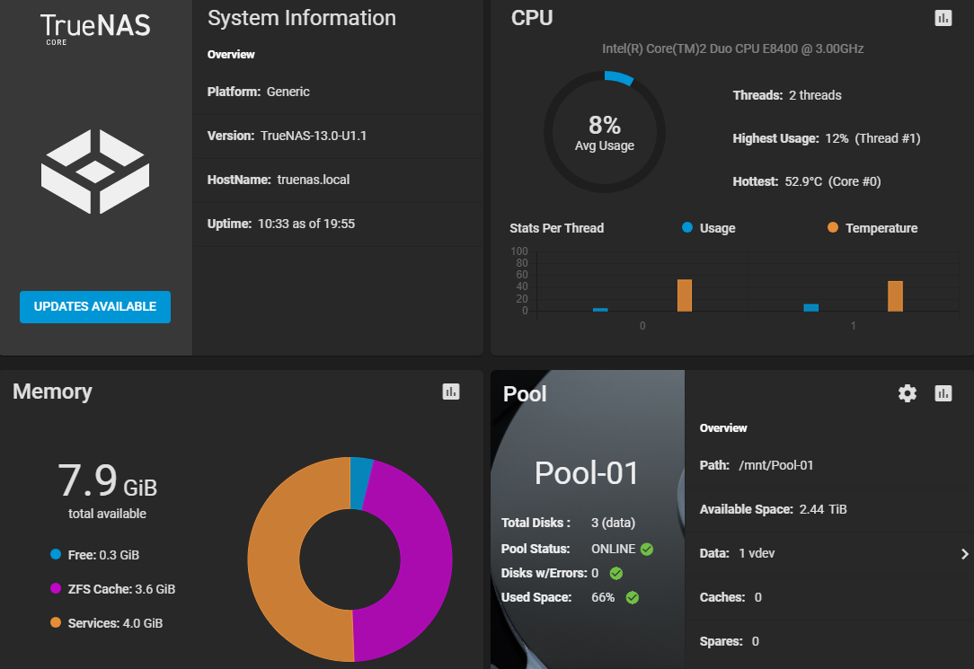
Task: Click the blue Free memory legend dot
Action: [x=56, y=554]
